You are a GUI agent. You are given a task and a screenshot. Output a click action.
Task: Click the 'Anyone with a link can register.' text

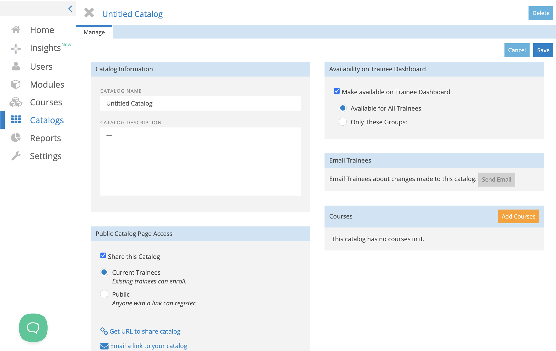pyautogui.click(x=154, y=303)
